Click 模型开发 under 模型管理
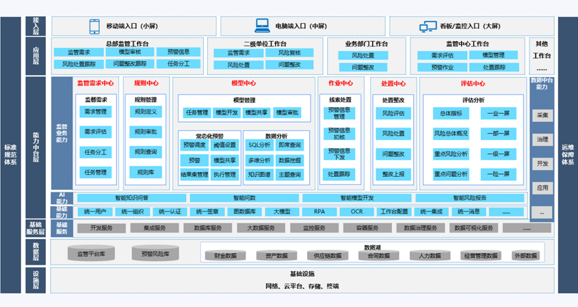This screenshot has height=307, width=578. click(226, 113)
